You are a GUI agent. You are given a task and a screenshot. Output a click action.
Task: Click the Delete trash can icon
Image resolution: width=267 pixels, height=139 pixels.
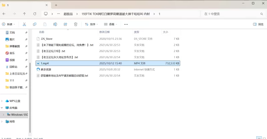click(x=76, y=24)
